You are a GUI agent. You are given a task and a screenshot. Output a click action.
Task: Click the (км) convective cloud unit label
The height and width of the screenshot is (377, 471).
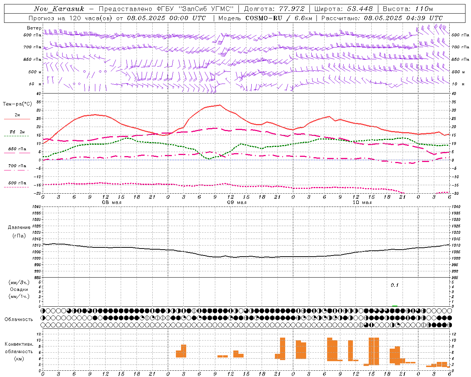coord(19,359)
